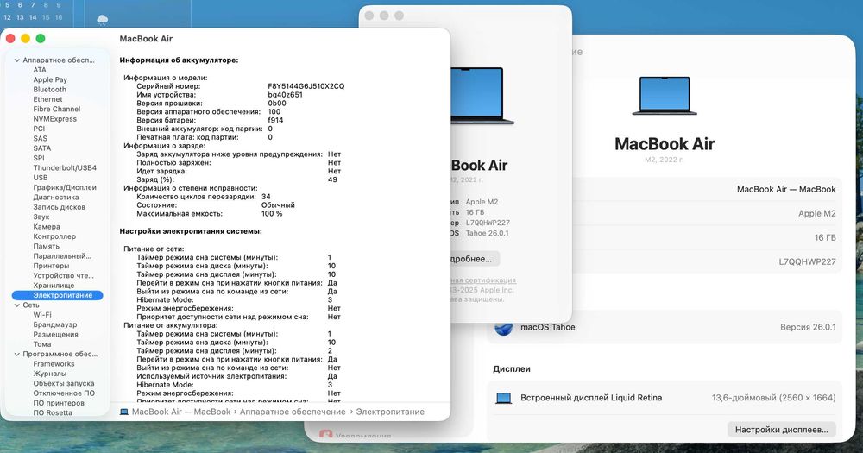Select SAS in the sidebar

point(41,139)
